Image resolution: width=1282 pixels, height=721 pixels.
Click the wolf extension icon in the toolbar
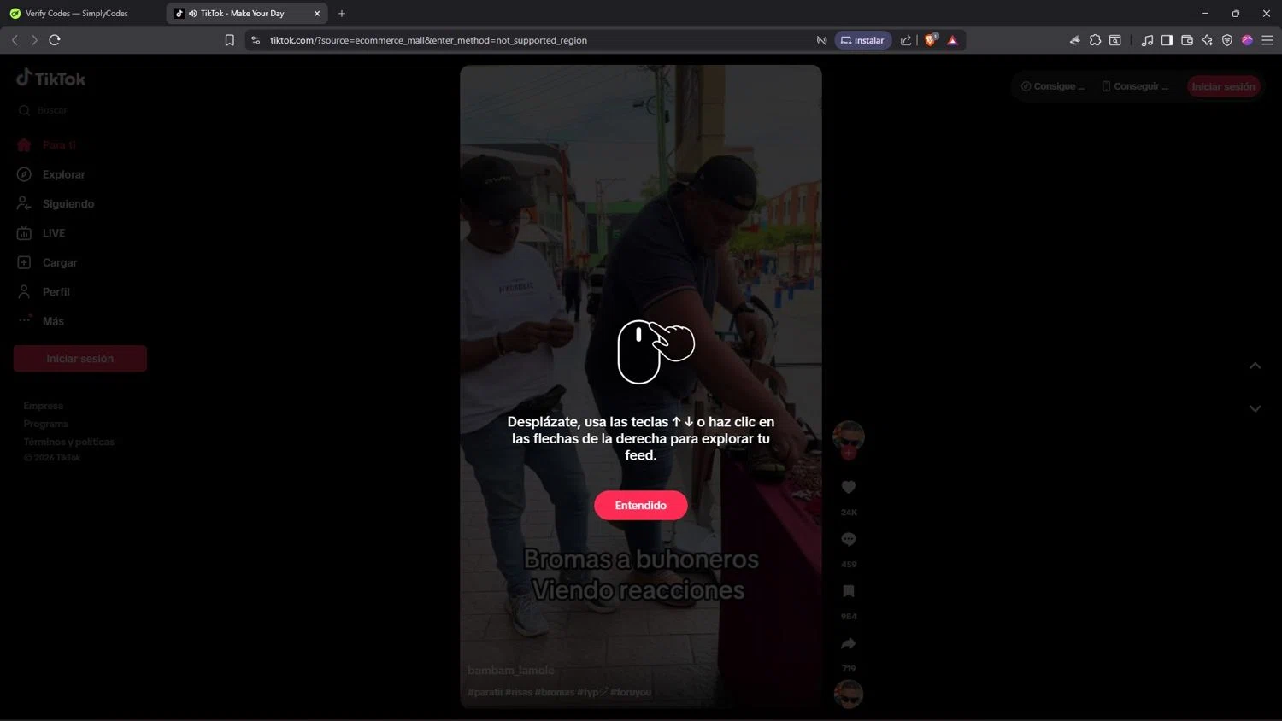pyautogui.click(x=1074, y=40)
